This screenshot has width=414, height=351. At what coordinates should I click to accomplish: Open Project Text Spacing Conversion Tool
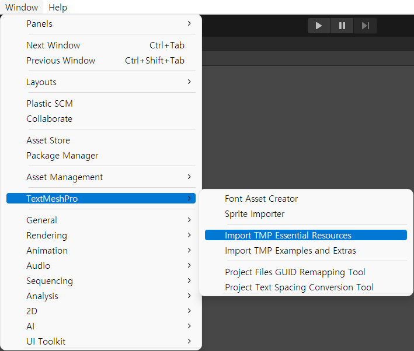[306, 287]
